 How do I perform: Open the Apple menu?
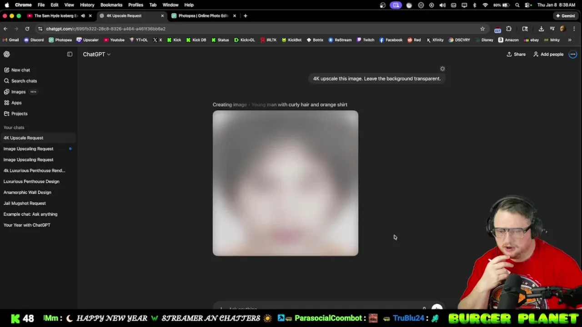coord(6,5)
